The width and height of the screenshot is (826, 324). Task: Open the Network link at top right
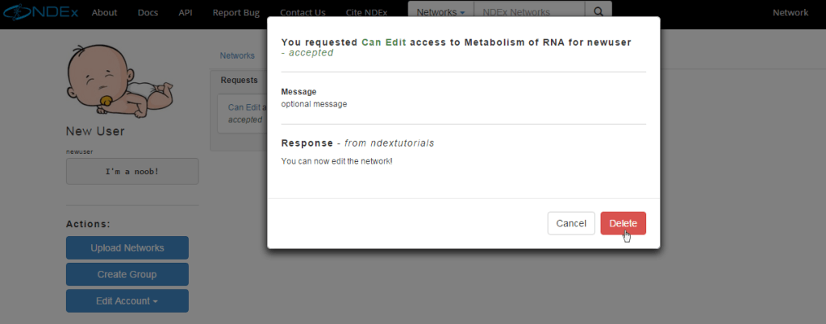click(791, 13)
